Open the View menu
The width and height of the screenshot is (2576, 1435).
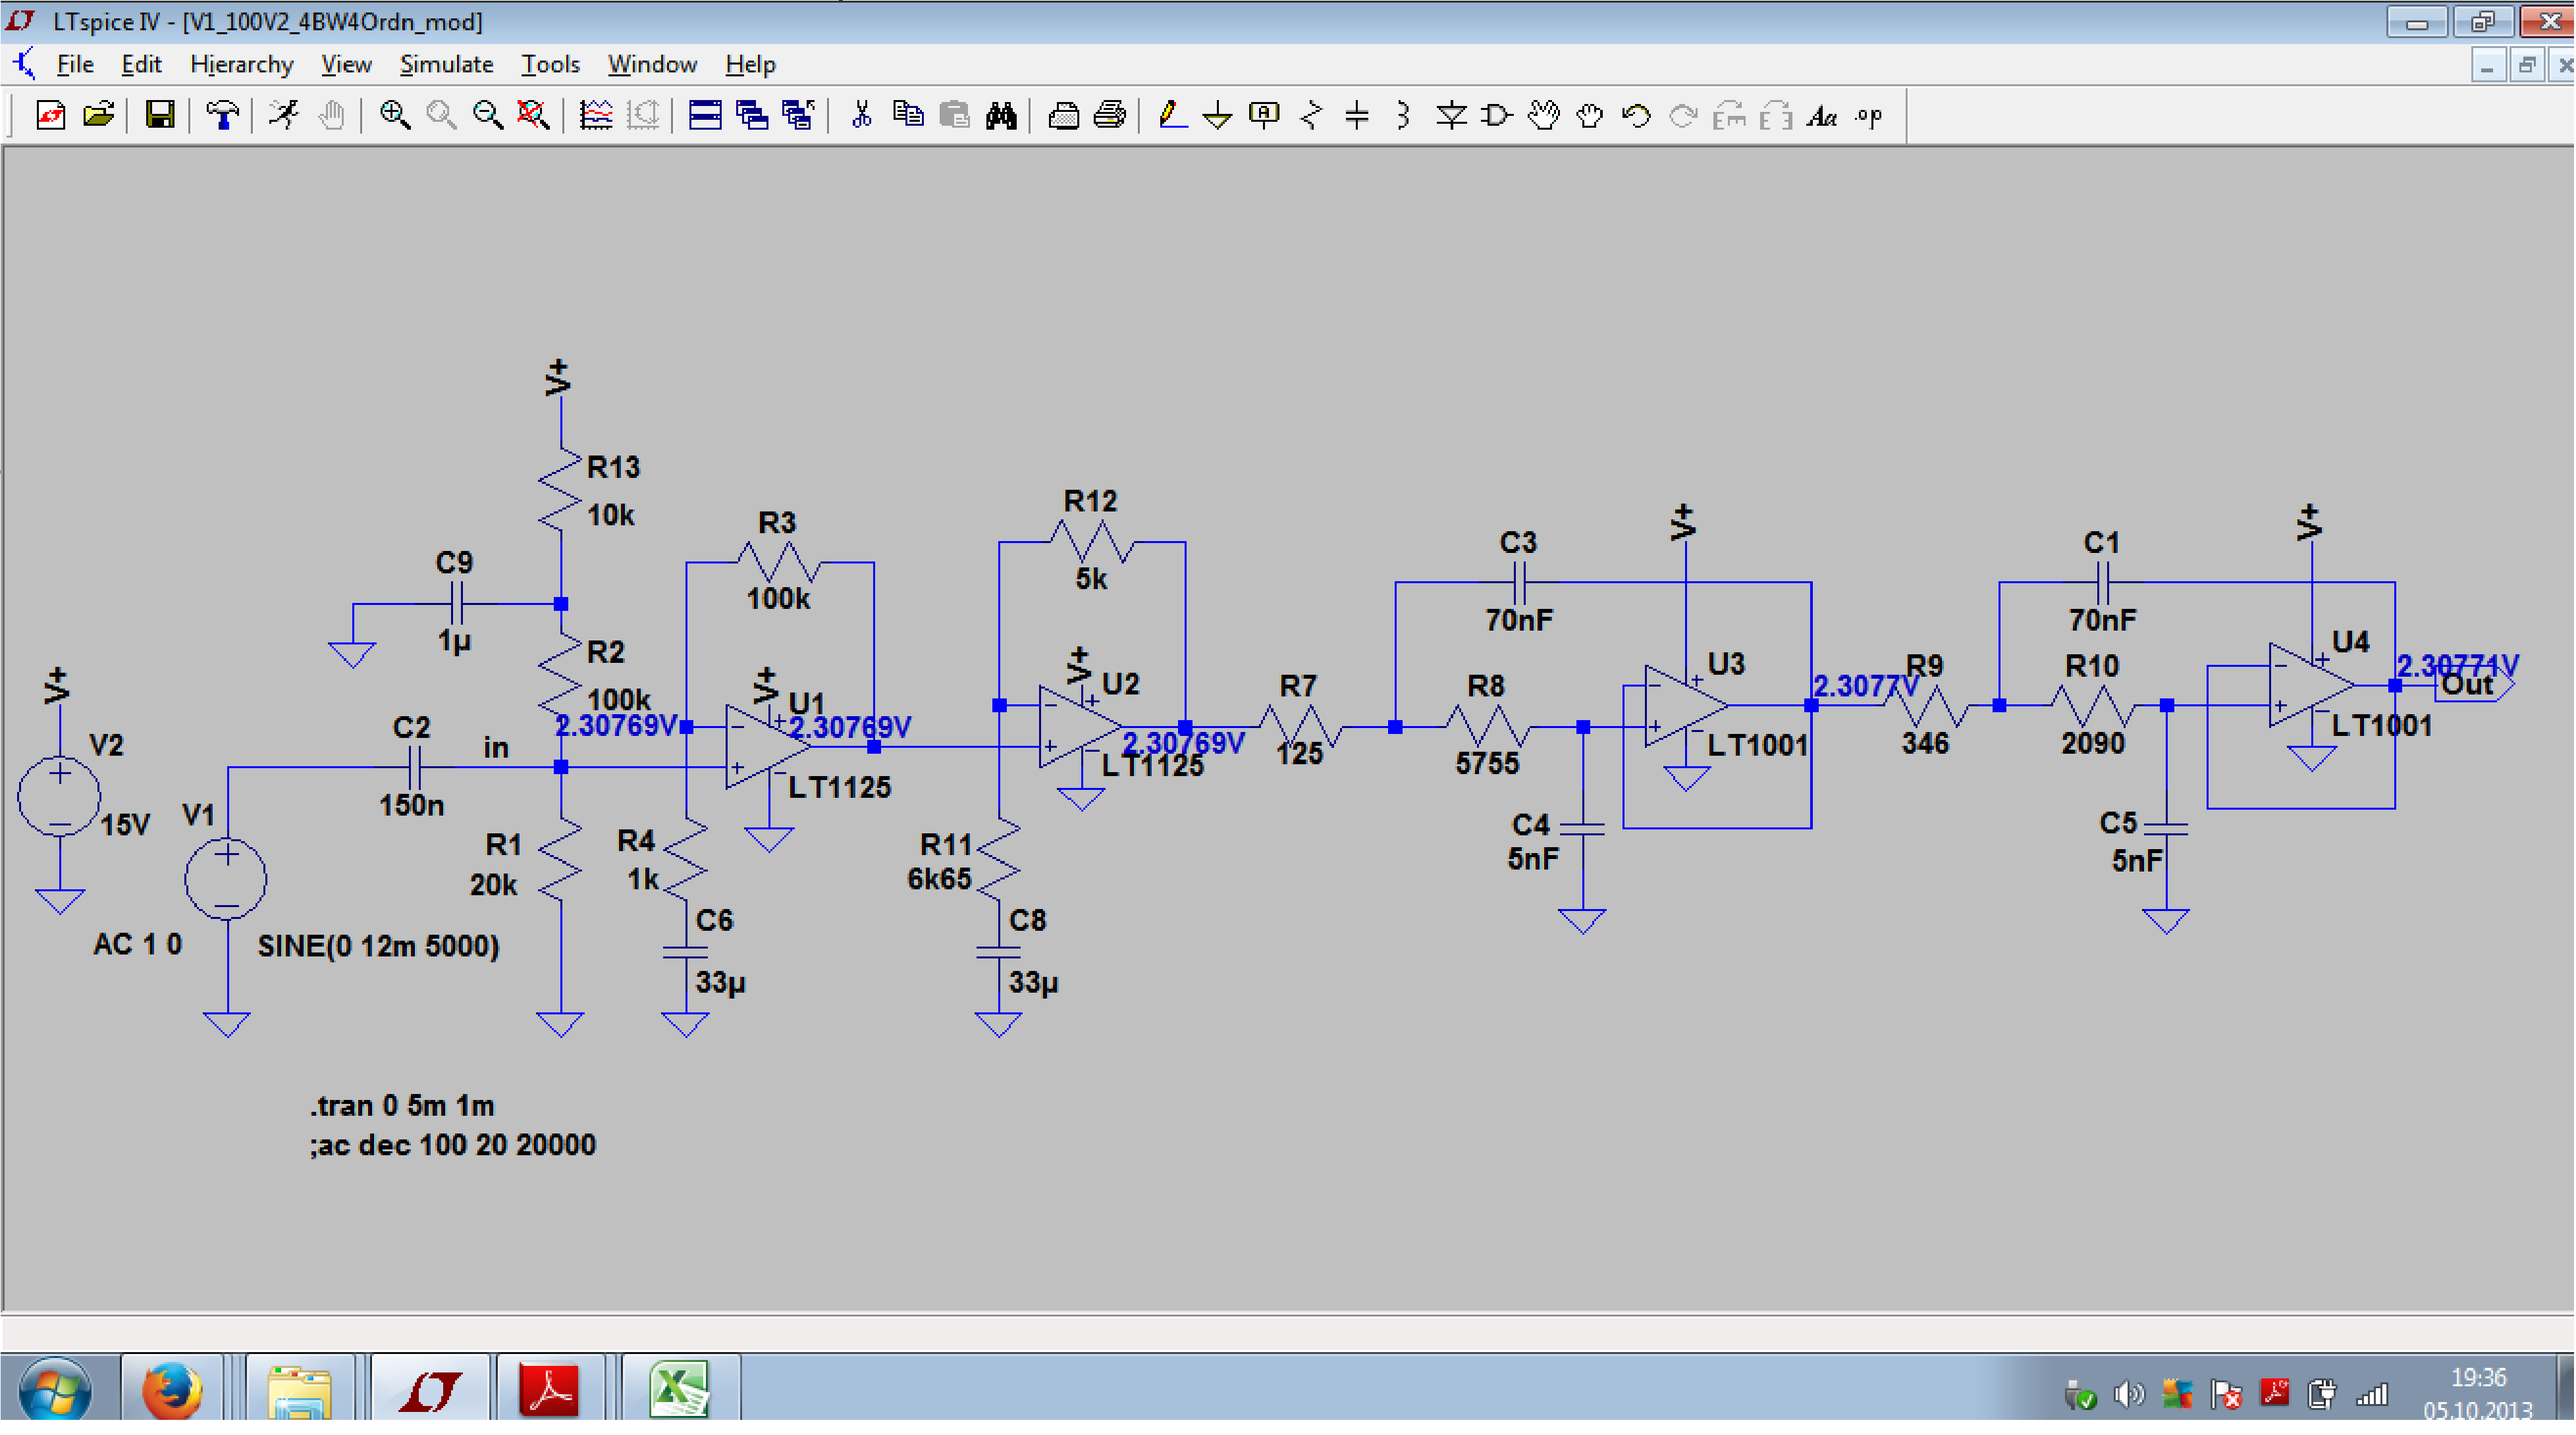point(346,64)
